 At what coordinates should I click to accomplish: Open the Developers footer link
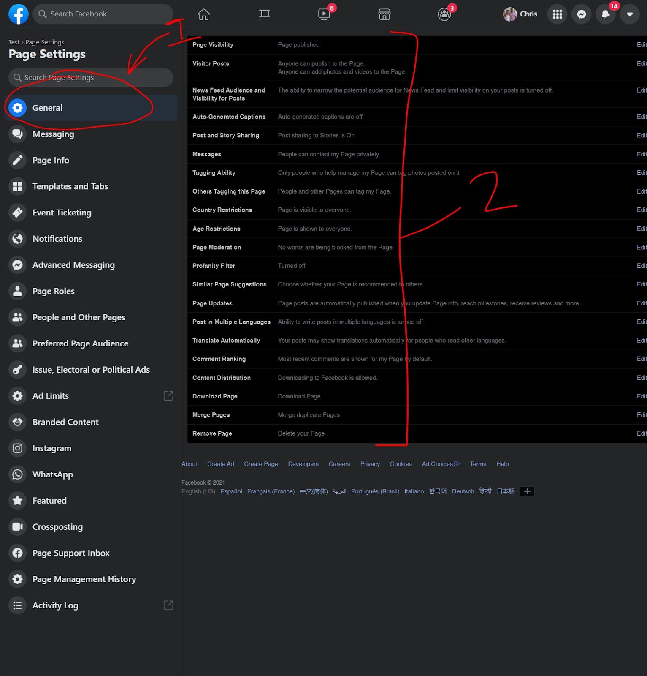[303, 464]
